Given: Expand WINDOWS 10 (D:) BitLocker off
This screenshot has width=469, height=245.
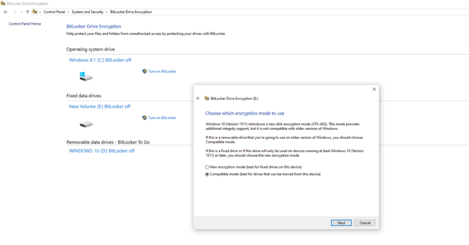Looking at the screenshot, I should [102, 151].
